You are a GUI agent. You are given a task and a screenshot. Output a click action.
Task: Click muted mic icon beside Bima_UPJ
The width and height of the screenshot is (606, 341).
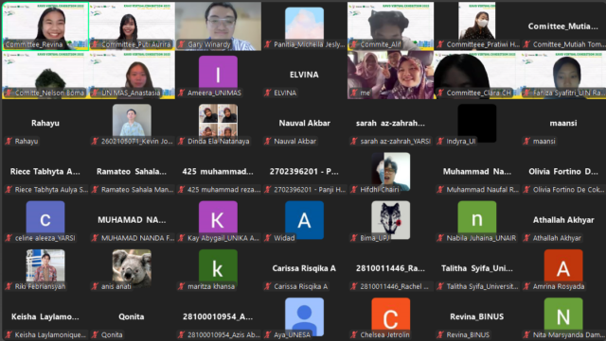click(353, 238)
